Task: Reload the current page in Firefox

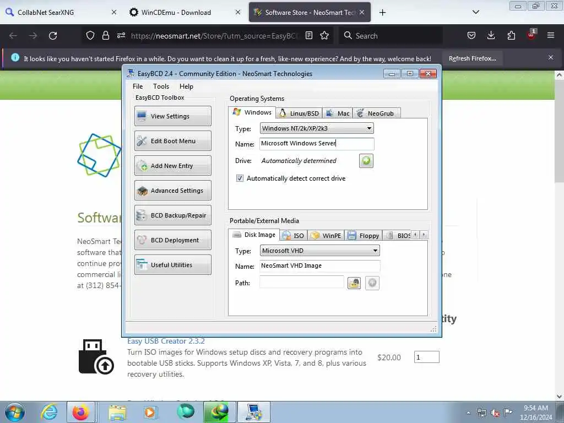Action: 53,36
